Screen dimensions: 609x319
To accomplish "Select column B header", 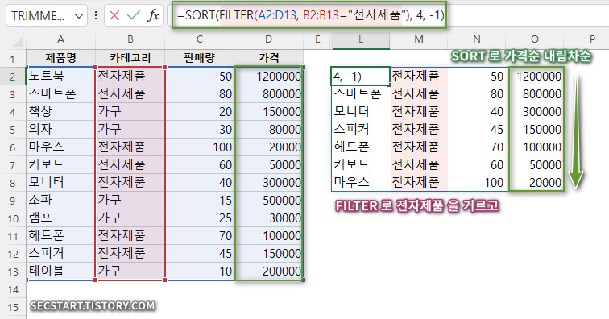I will (130, 39).
